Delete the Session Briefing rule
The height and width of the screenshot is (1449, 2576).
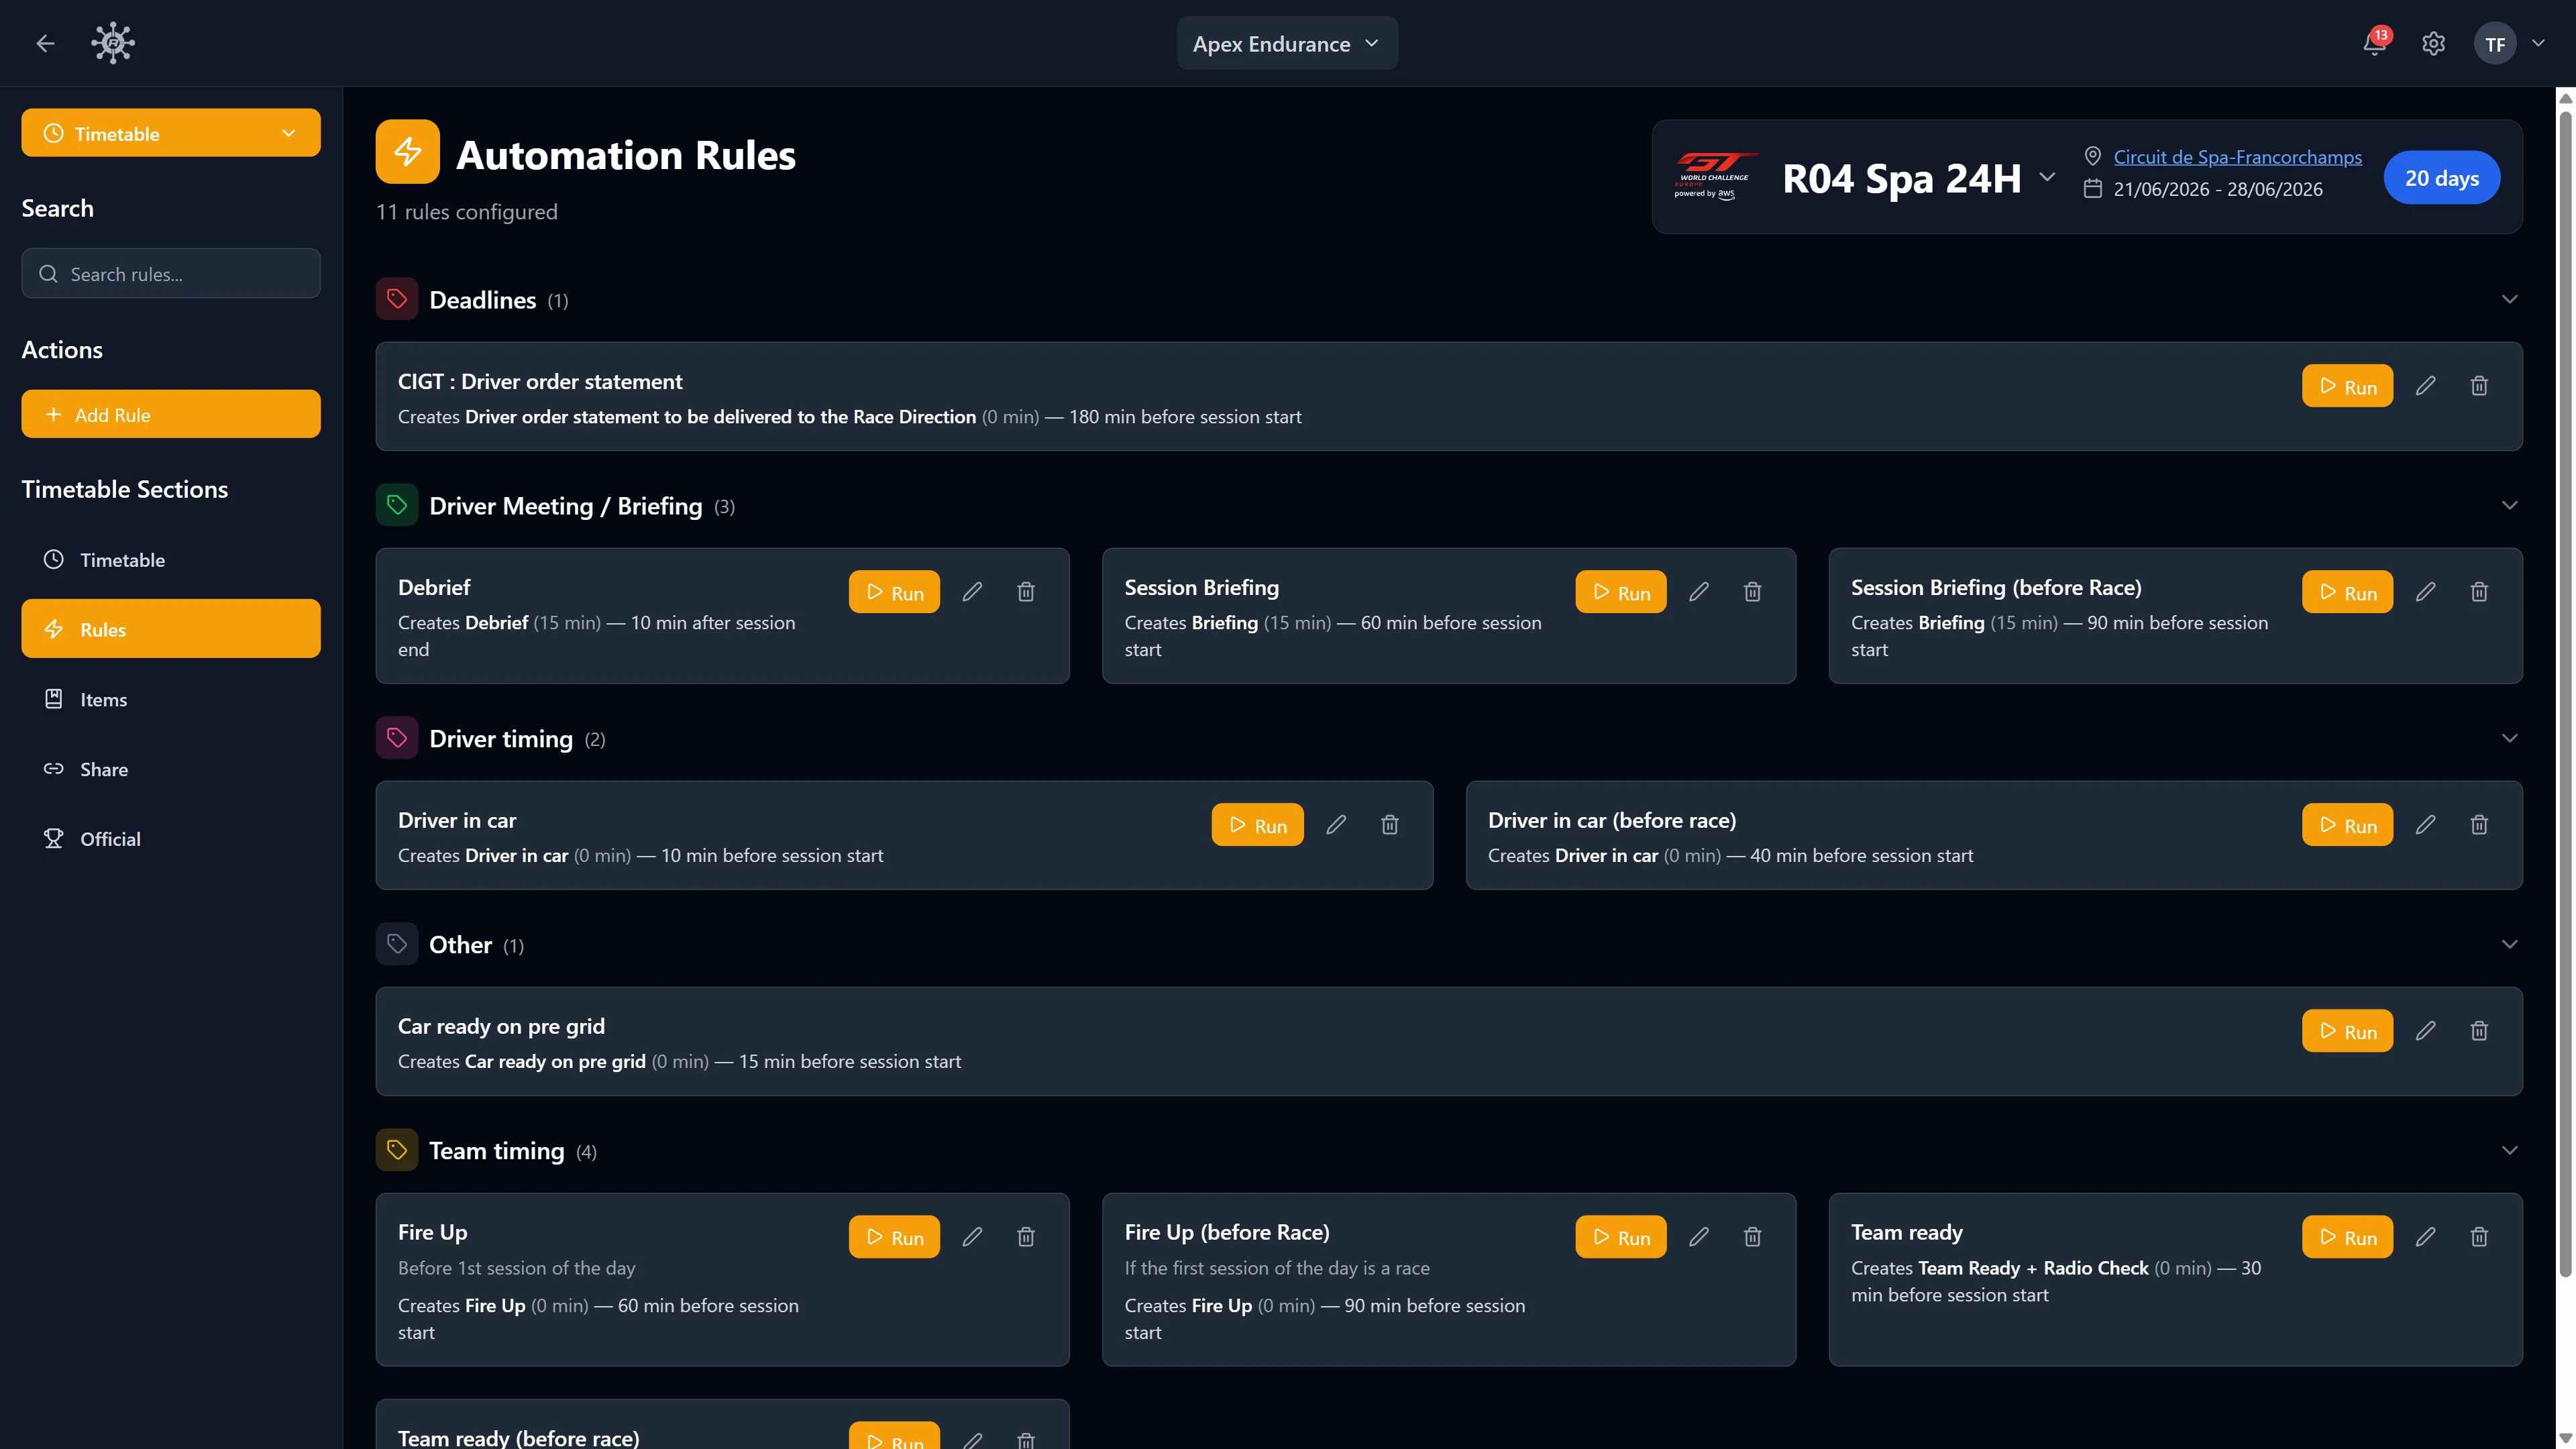point(1753,592)
